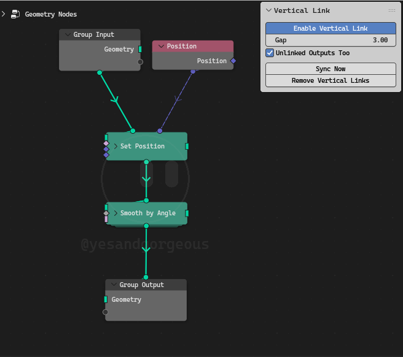Click the Vertical Link panel title
This screenshot has height=357, width=403.
tap(302, 10)
